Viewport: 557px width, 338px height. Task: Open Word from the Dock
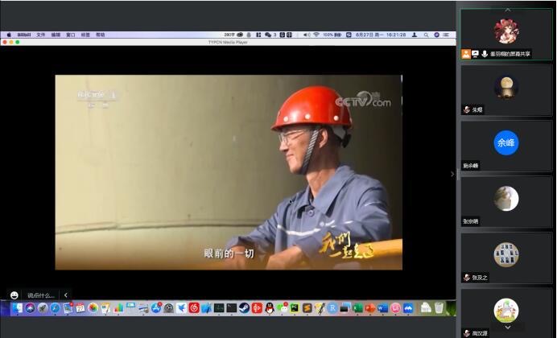[x=382, y=307]
